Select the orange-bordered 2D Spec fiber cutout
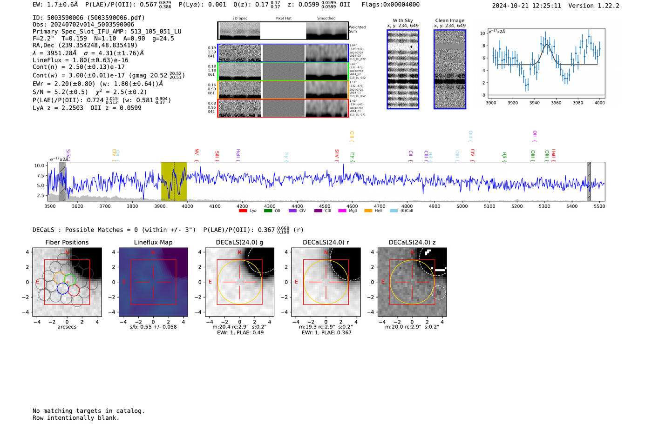The height and width of the screenshot is (443, 652). click(x=239, y=90)
